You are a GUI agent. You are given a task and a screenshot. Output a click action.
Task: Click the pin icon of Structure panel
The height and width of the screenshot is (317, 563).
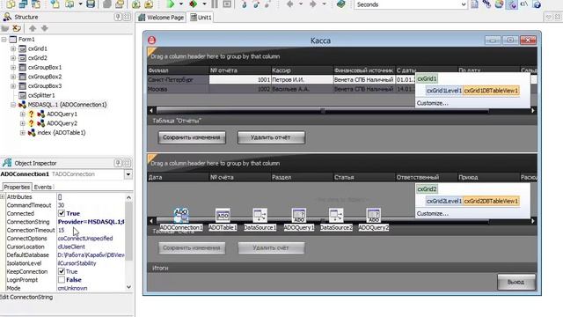(x=118, y=17)
